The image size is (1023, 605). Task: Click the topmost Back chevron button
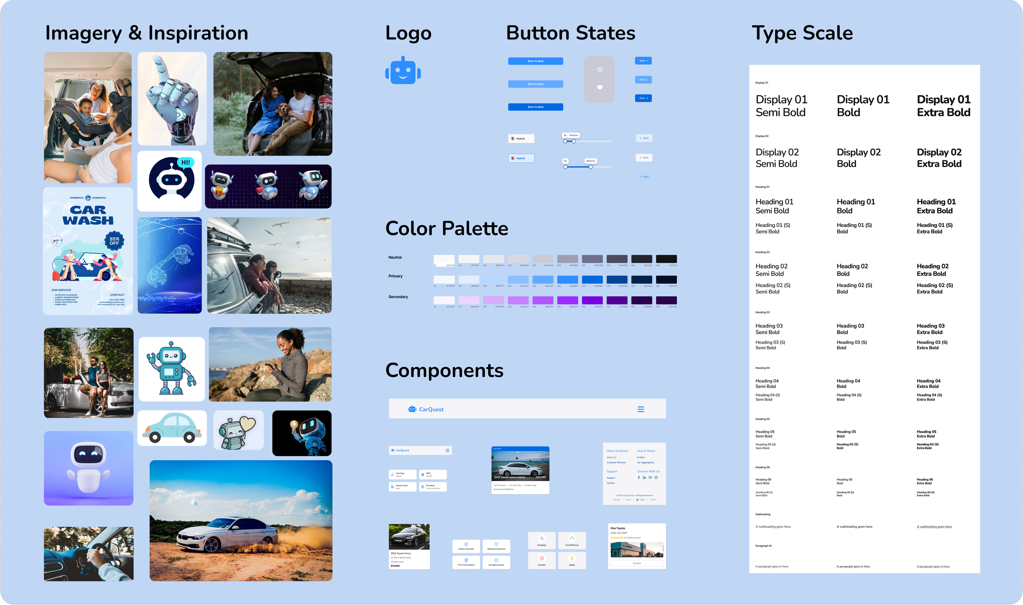(644, 138)
